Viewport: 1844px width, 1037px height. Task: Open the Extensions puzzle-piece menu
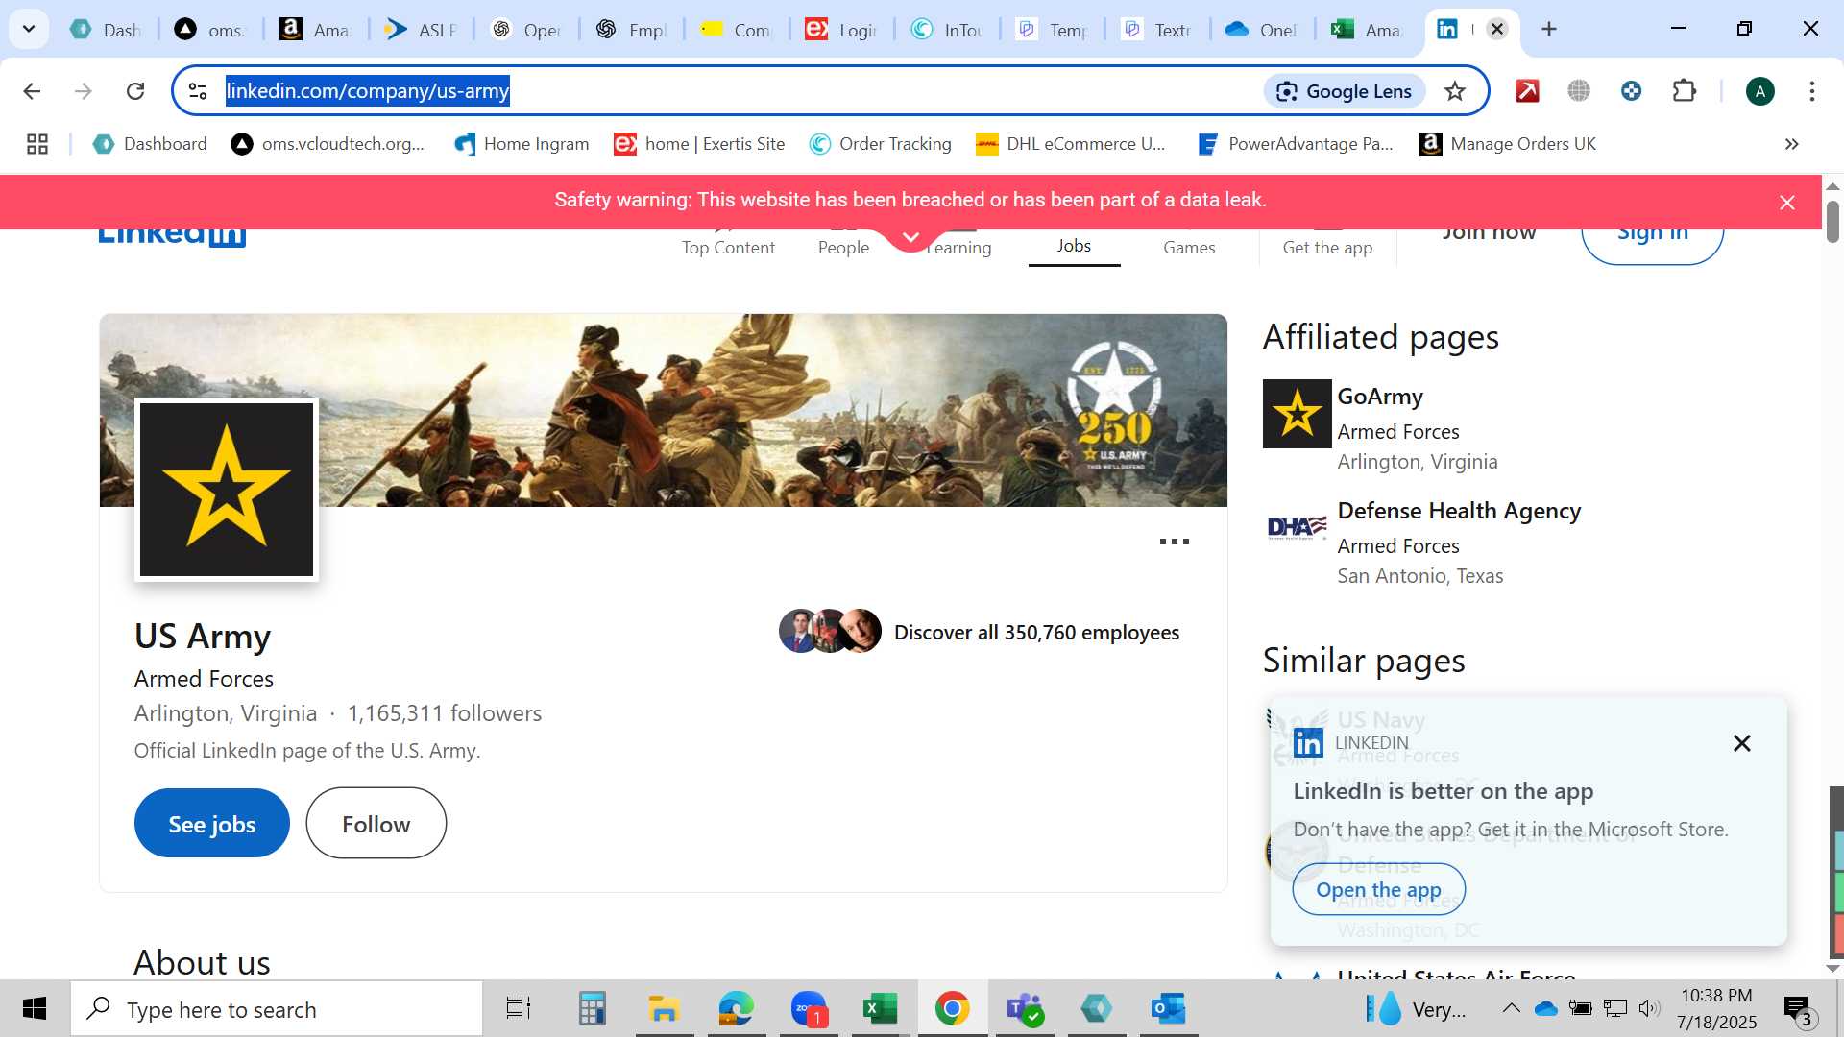[1684, 91]
